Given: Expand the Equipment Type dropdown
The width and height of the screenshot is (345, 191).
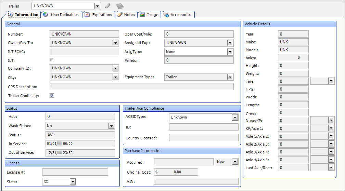Looking at the screenshot, I should pos(230,77).
